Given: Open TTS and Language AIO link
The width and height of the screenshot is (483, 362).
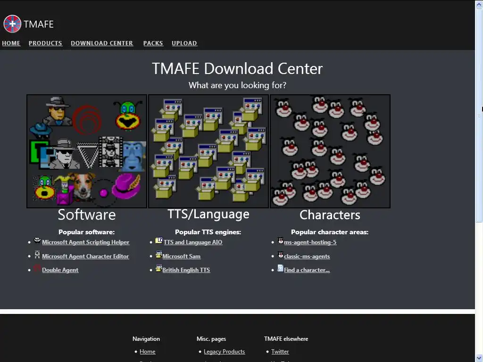Looking at the screenshot, I should (193, 242).
